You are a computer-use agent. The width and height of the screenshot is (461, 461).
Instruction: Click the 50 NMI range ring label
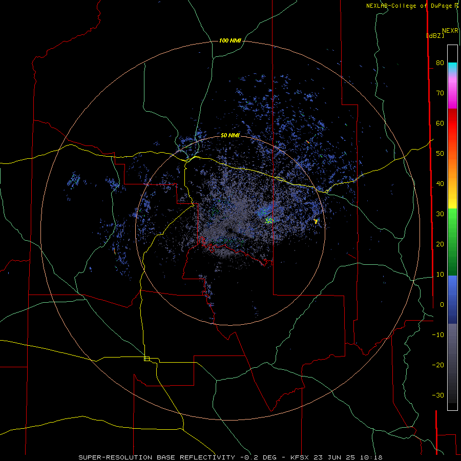pyautogui.click(x=230, y=136)
